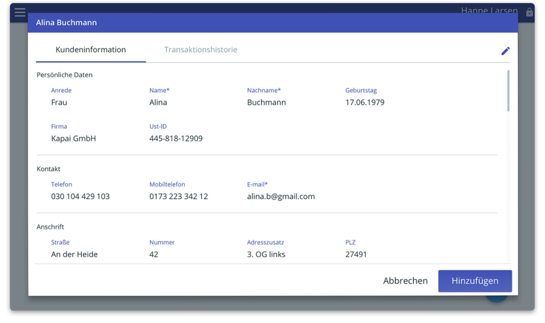Click the Firma value Kapai GmbH

(73, 138)
